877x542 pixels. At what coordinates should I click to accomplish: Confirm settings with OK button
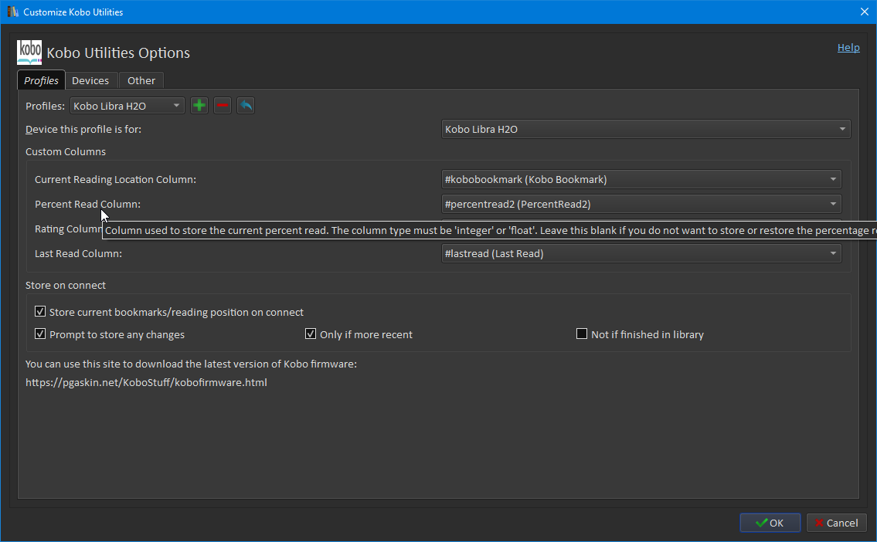pyautogui.click(x=770, y=523)
